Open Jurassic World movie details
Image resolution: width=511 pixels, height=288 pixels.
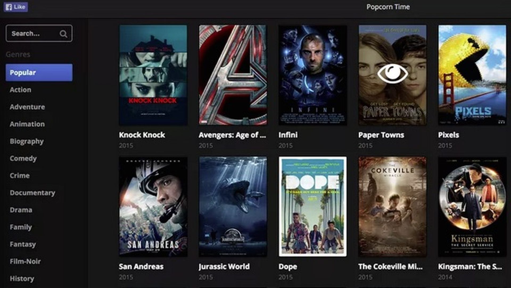(233, 206)
